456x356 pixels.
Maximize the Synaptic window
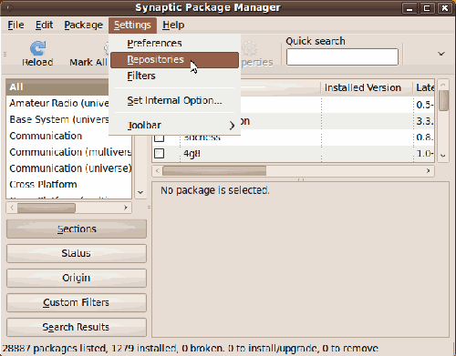point(427,8)
